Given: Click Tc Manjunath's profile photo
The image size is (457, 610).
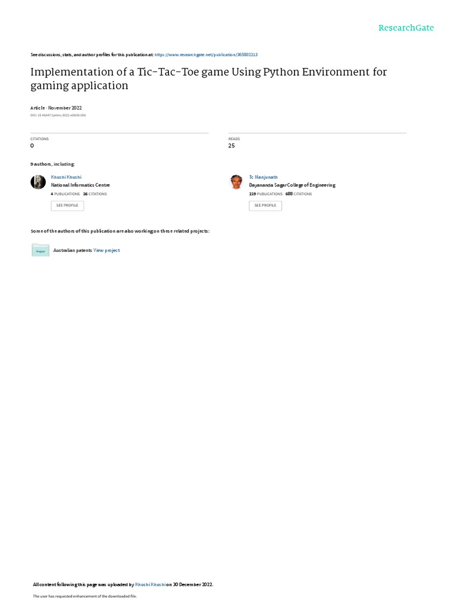Looking at the screenshot, I should click(x=236, y=182).
